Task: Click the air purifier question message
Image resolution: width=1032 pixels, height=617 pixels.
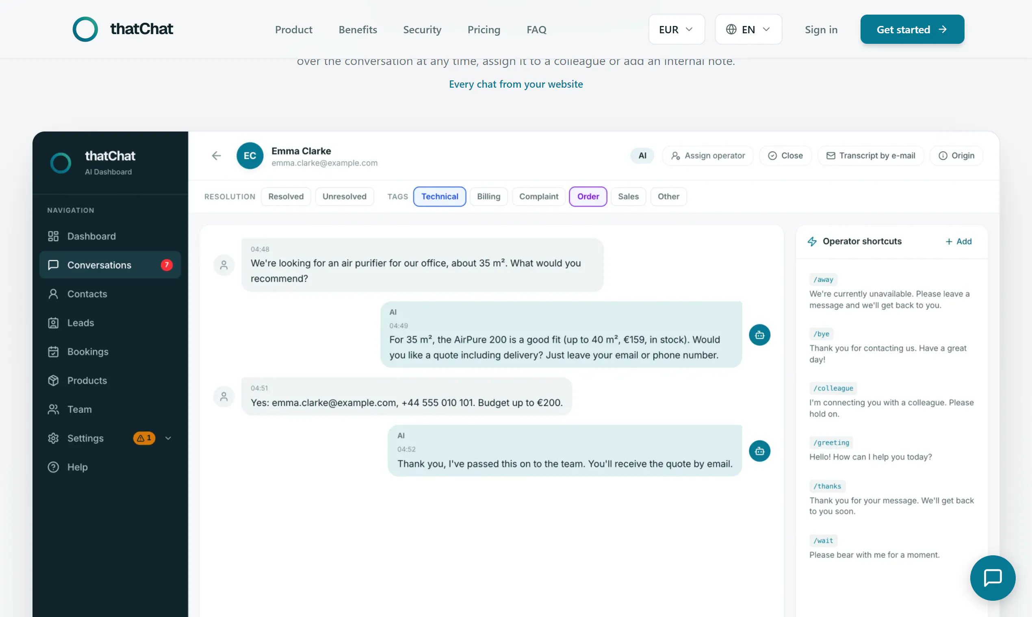Action: coord(422,265)
